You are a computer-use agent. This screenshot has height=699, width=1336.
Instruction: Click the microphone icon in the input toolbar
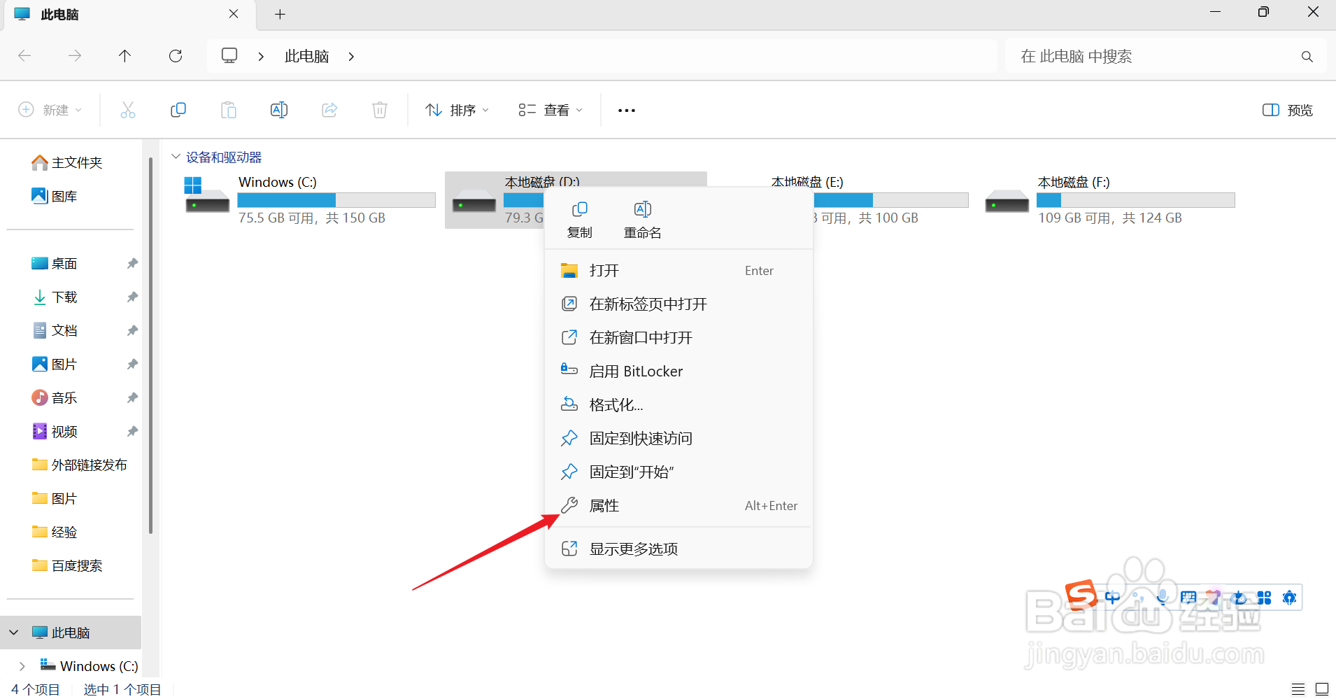(x=1163, y=598)
